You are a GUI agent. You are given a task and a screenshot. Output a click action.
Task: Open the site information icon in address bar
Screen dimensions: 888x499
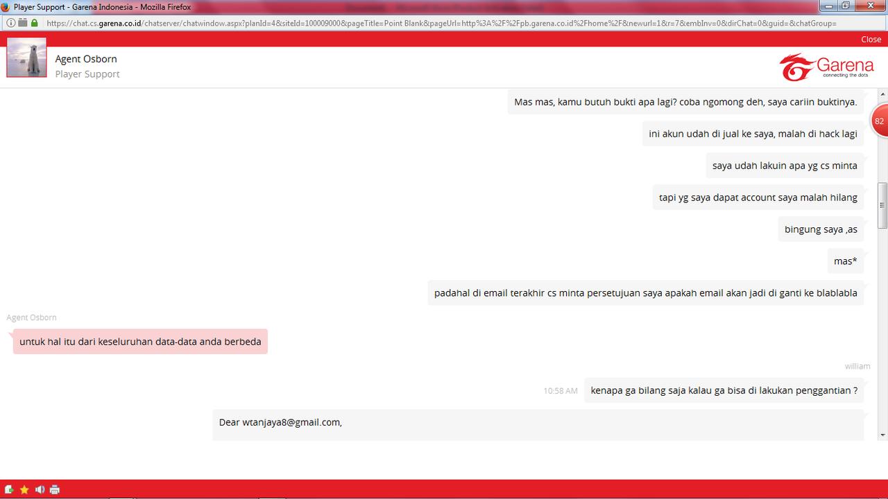(11, 23)
